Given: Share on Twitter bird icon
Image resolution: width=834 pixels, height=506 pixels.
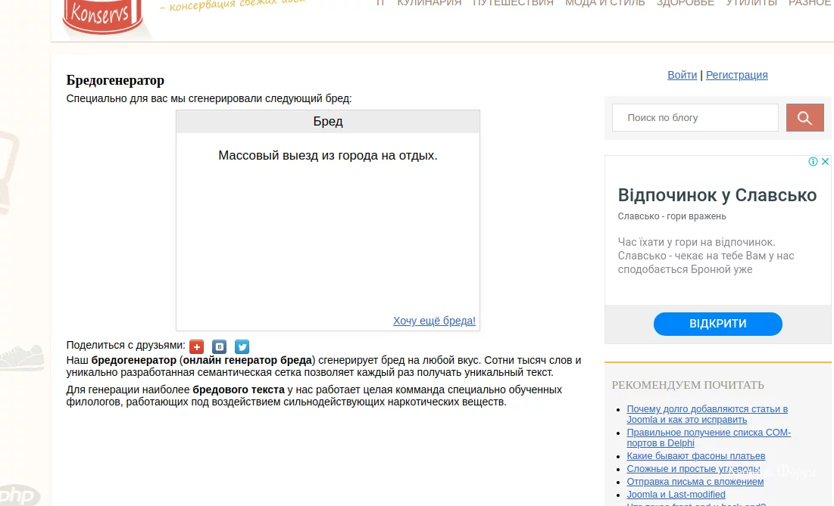Looking at the screenshot, I should tap(242, 346).
